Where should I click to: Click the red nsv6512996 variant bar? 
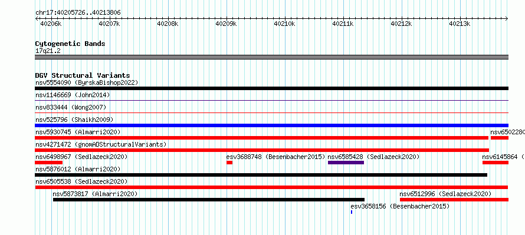[454, 200]
